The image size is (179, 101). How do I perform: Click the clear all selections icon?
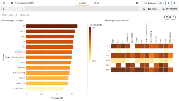pos(21,9)
